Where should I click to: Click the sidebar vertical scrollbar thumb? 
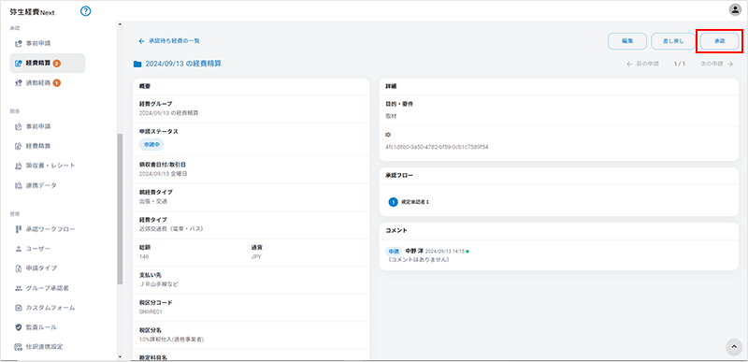tap(120, 209)
